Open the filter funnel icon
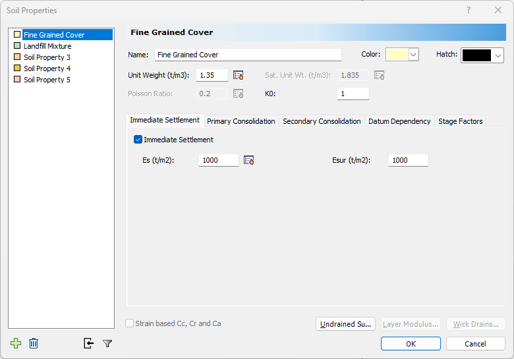This screenshot has width=514, height=359. point(107,343)
